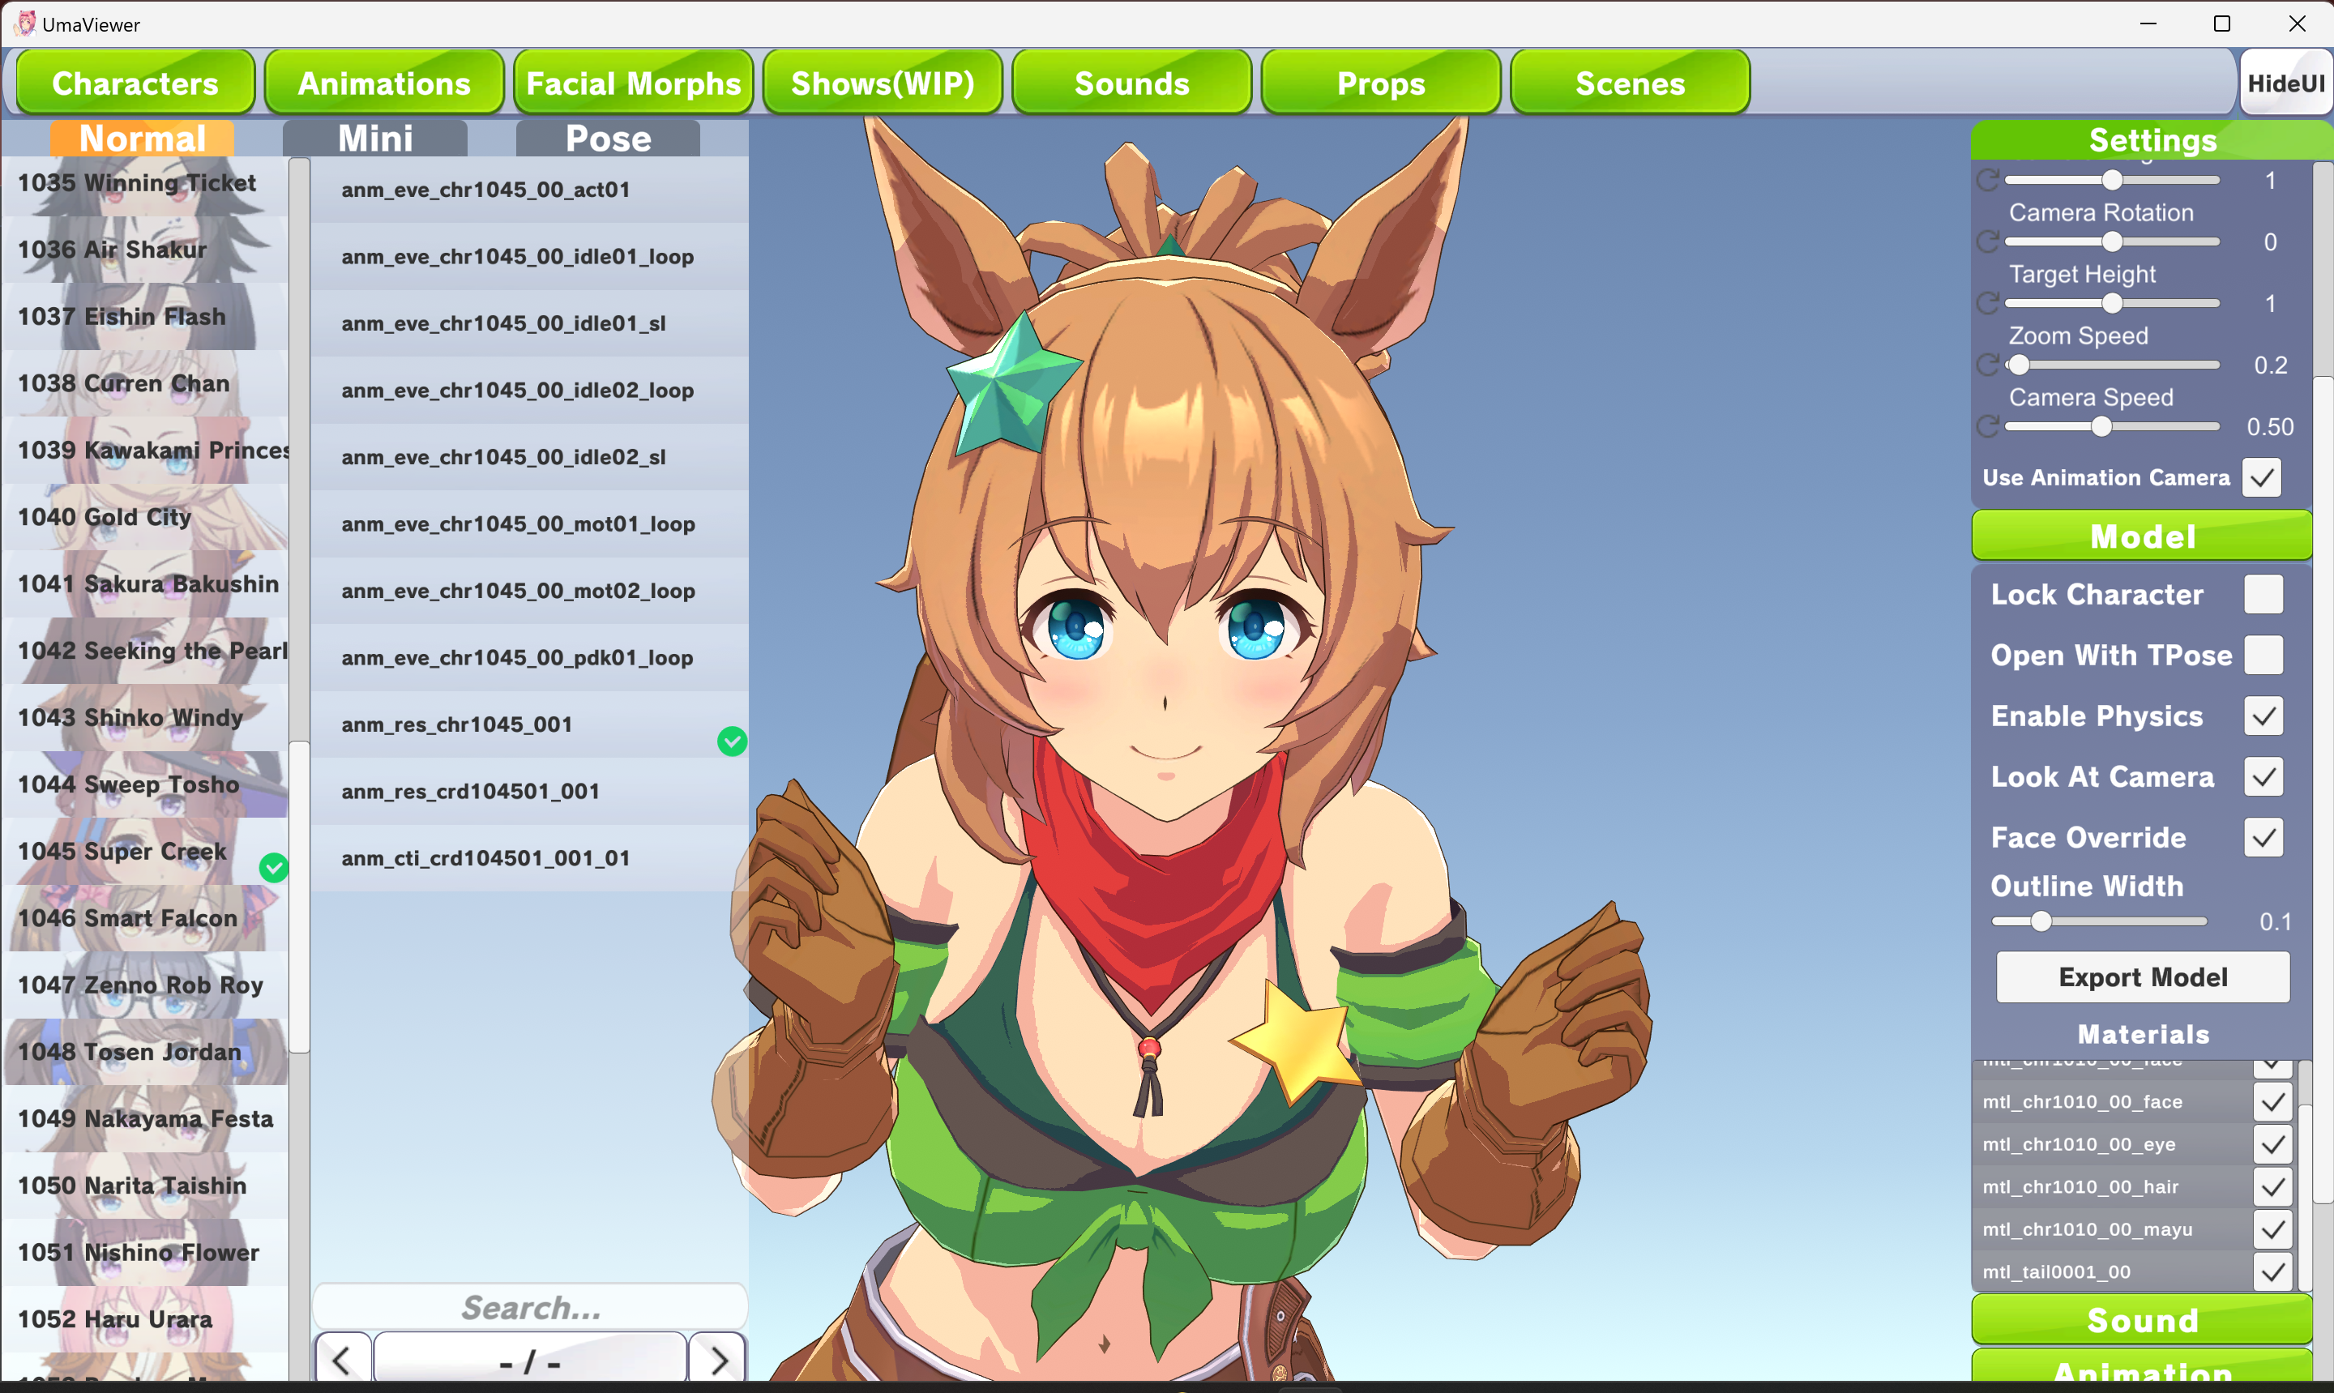Click the UmaViewer app icon in the title bar
This screenshot has height=1393, width=2334.
point(24,24)
